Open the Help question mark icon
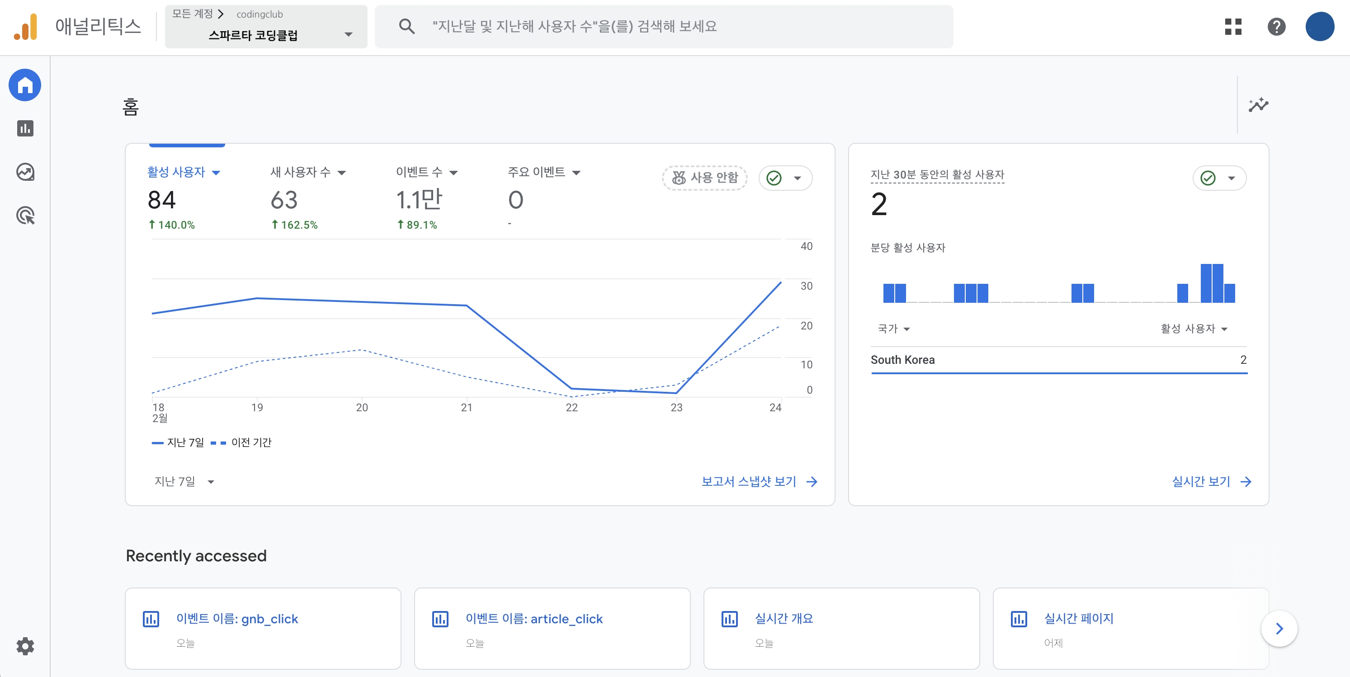Viewport: 1350px width, 677px height. [x=1277, y=27]
